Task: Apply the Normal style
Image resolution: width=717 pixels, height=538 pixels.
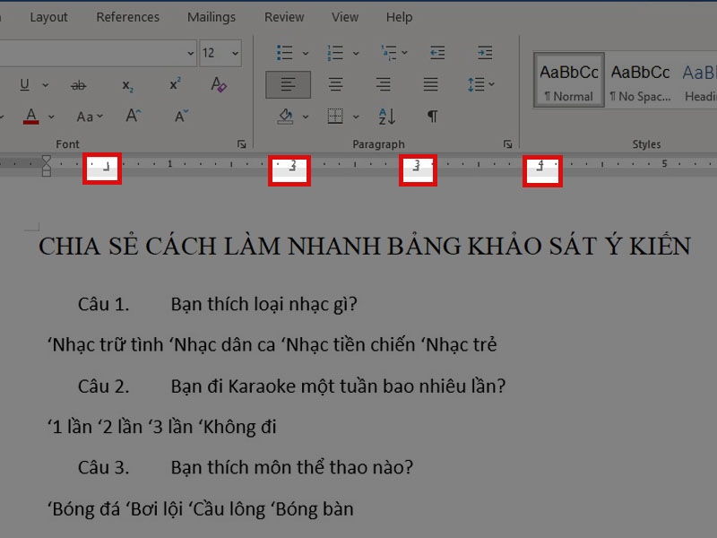Action: click(569, 80)
